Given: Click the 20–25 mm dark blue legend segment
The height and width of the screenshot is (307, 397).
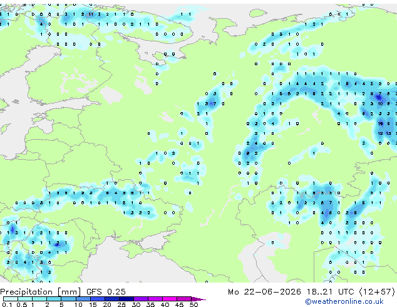Looking at the screenshot, I should [111, 299].
